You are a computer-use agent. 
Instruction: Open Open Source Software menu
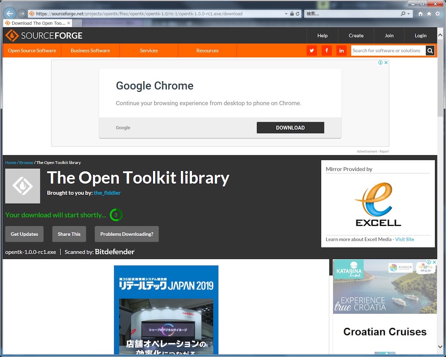click(x=32, y=51)
